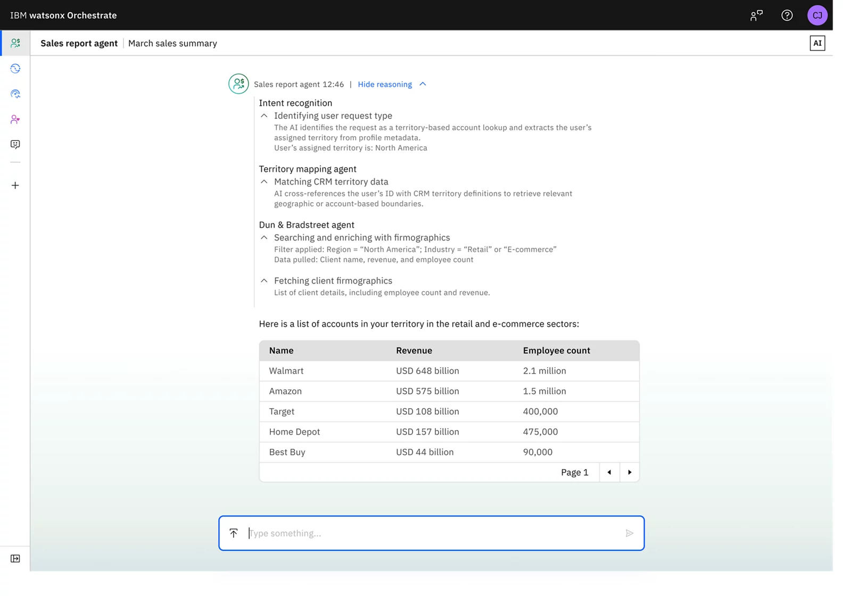Viewport: 843px width, 596px height.
Task: Open the chat feedback icon in sidebar
Action: (x=15, y=145)
